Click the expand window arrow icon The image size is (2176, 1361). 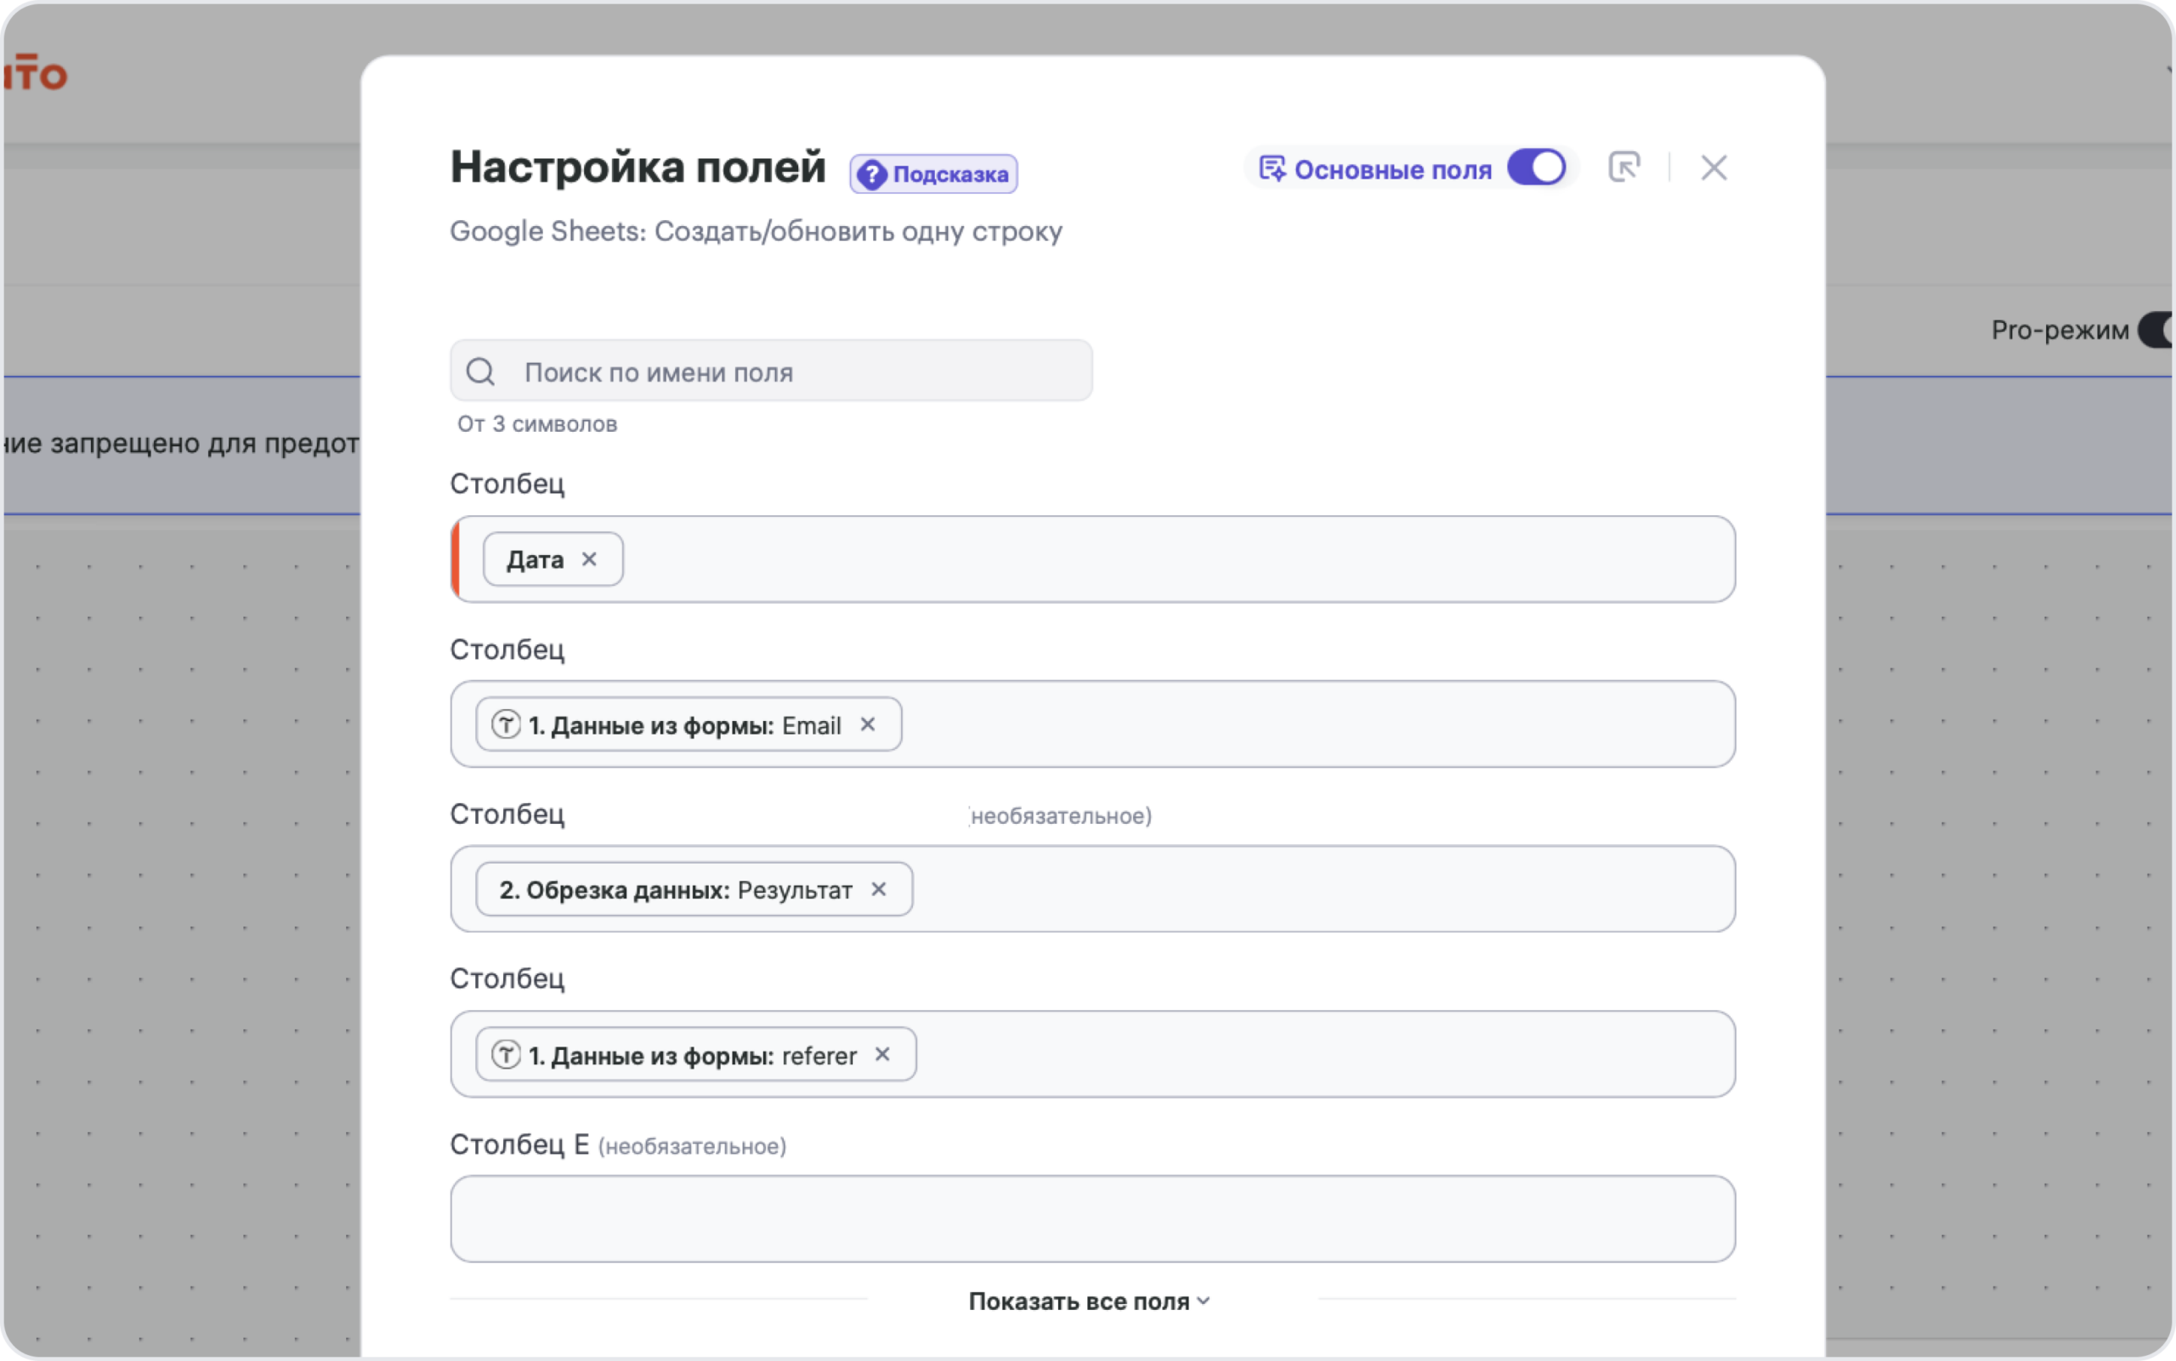point(1623,167)
